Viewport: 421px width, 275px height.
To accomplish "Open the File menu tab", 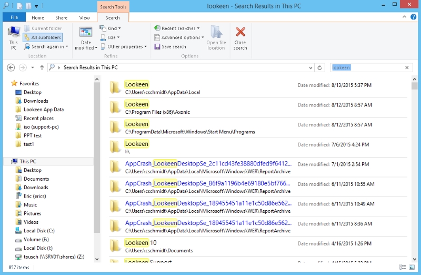I will (14, 17).
